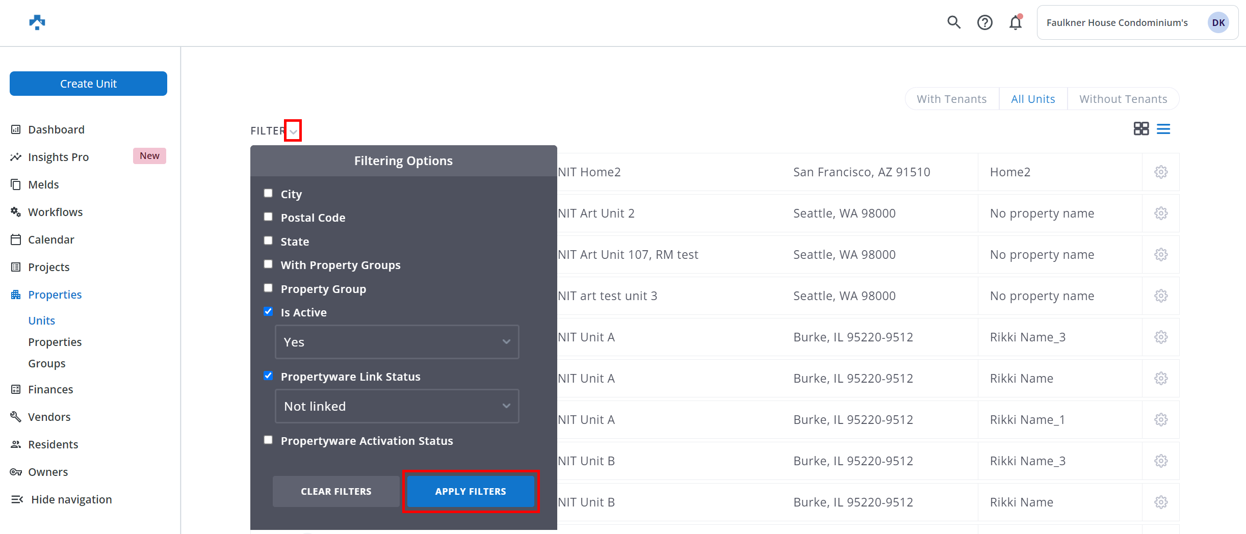Expand the Not linked status dropdown
The image size is (1246, 534).
(397, 406)
